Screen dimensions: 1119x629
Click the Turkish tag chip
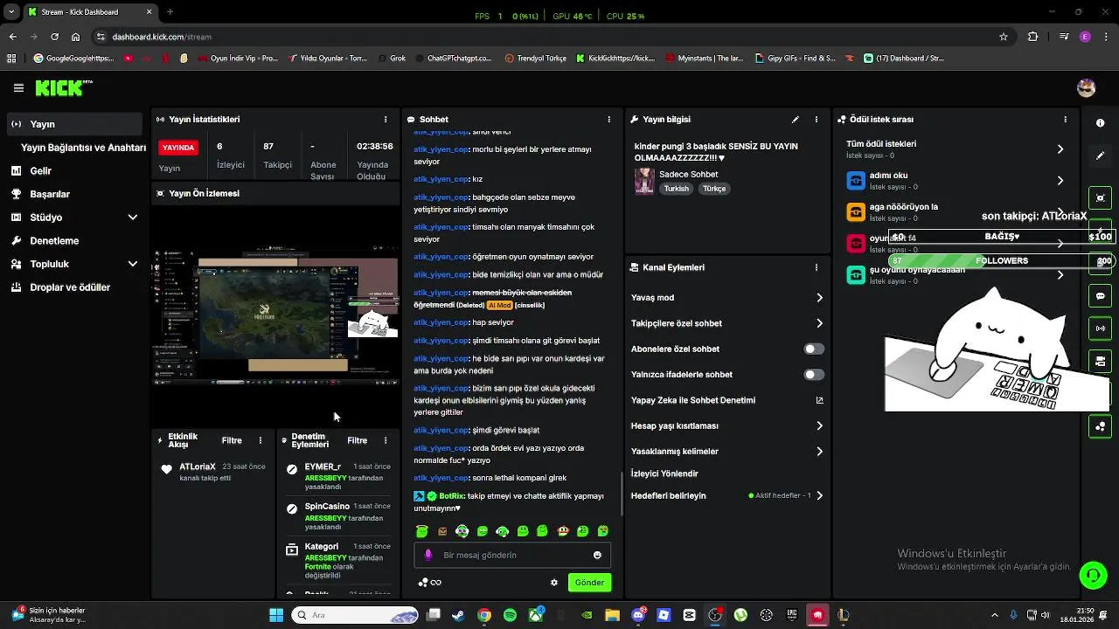(x=677, y=189)
